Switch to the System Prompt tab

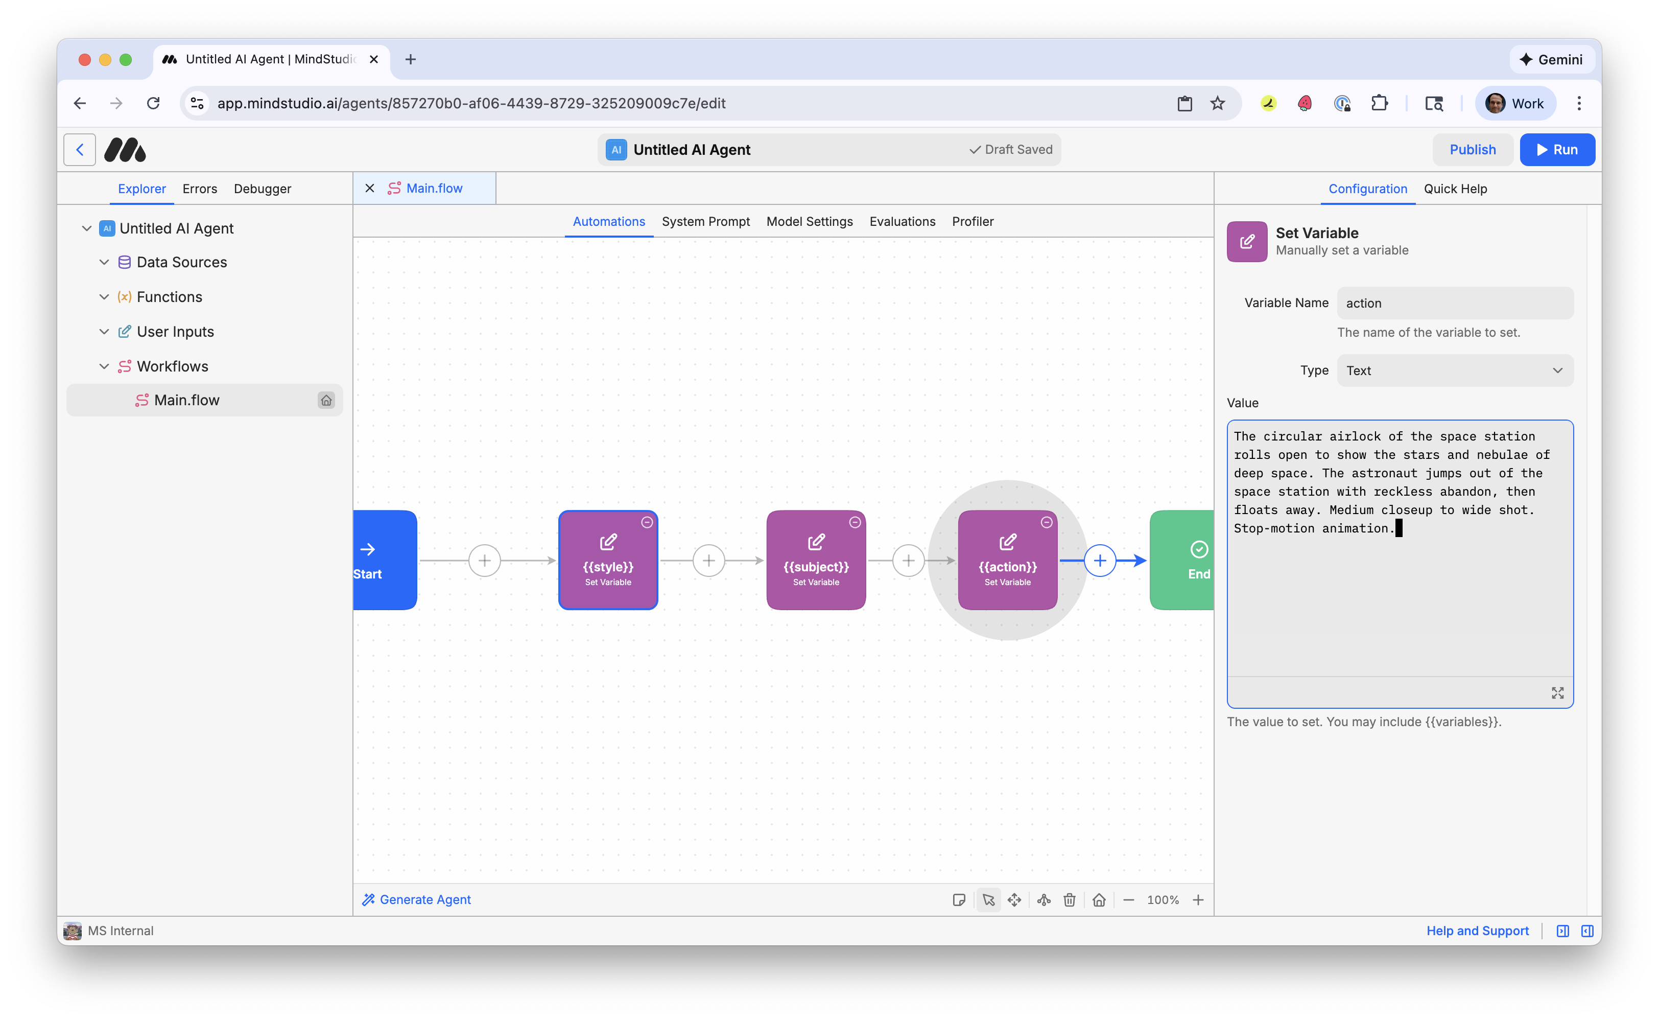point(705,221)
